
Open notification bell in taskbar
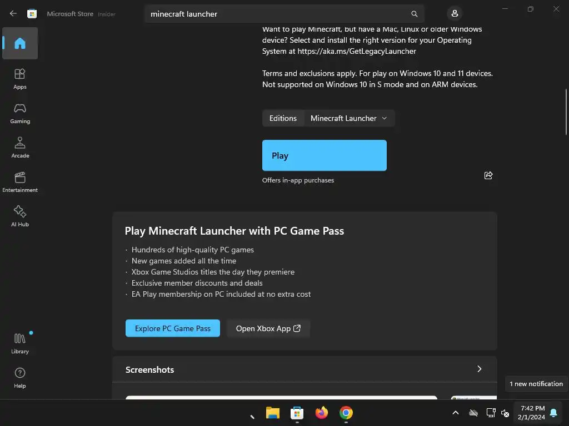553,413
